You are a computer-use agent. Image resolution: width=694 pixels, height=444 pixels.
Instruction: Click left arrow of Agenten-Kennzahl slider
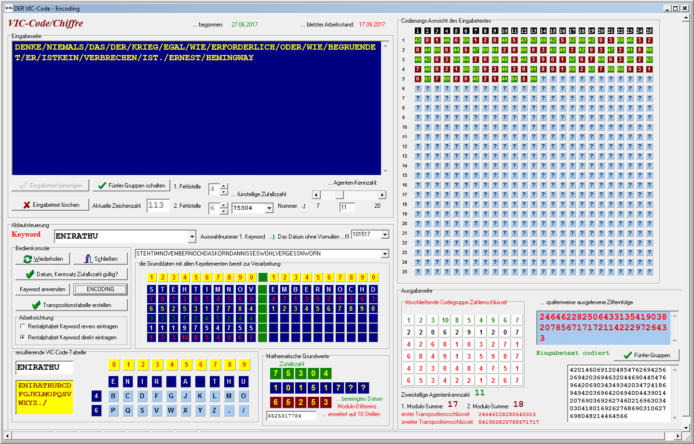(x=316, y=195)
